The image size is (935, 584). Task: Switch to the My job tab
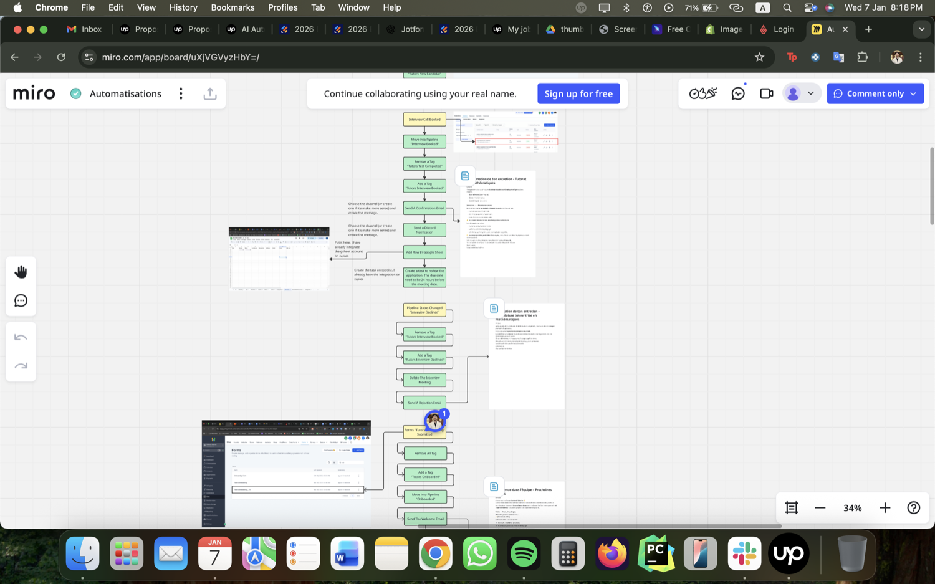tap(511, 29)
